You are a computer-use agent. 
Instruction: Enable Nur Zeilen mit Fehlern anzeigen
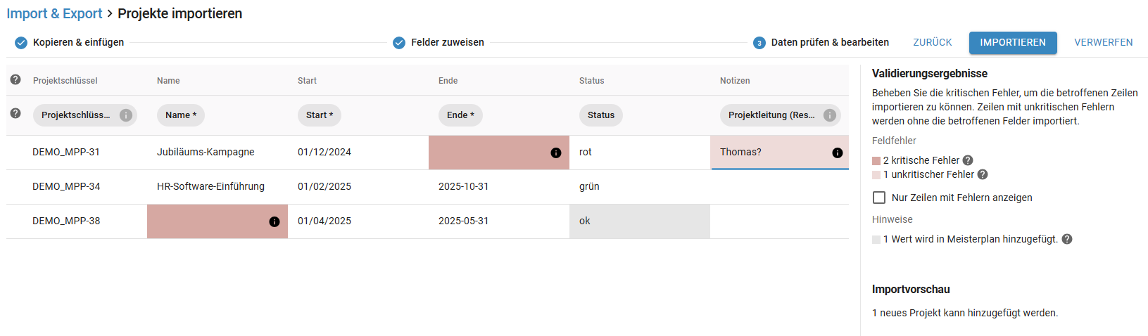879,198
